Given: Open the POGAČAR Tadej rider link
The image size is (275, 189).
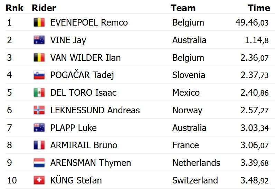Looking at the screenshot, I should [x=82, y=75].
